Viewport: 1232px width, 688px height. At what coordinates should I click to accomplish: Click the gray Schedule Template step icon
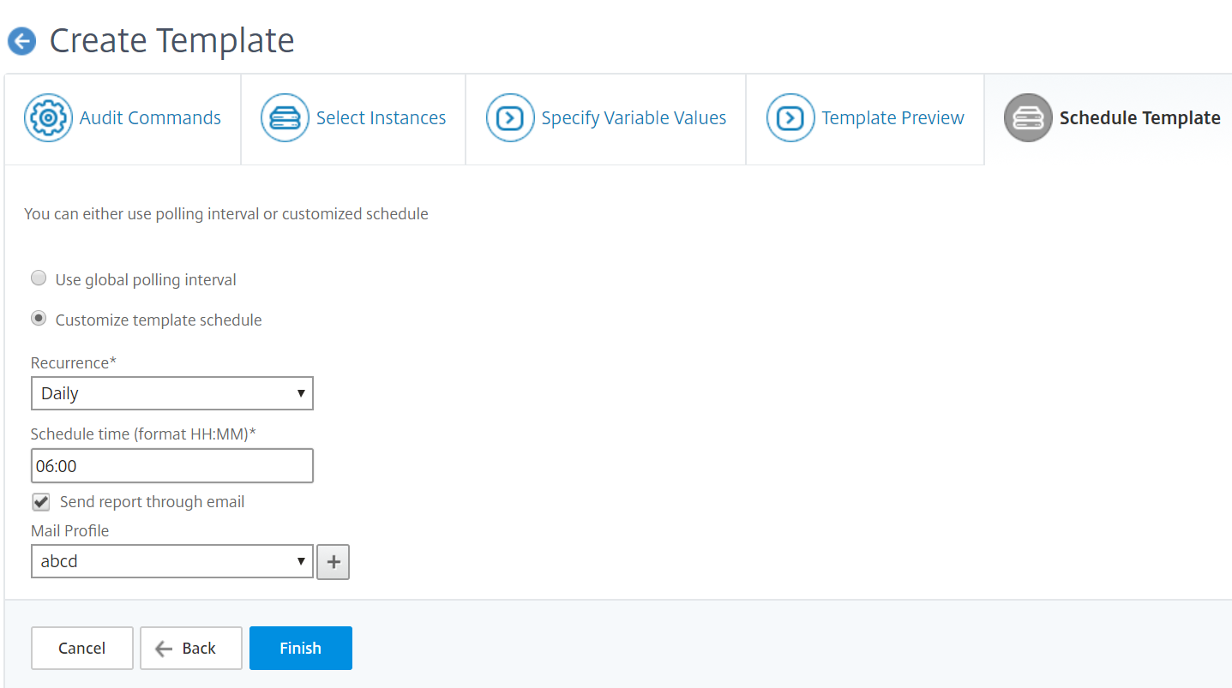click(1028, 117)
